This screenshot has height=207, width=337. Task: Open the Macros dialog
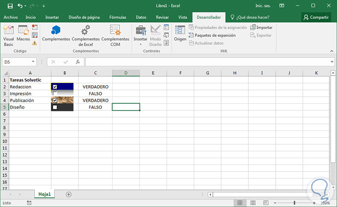click(23, 33)
